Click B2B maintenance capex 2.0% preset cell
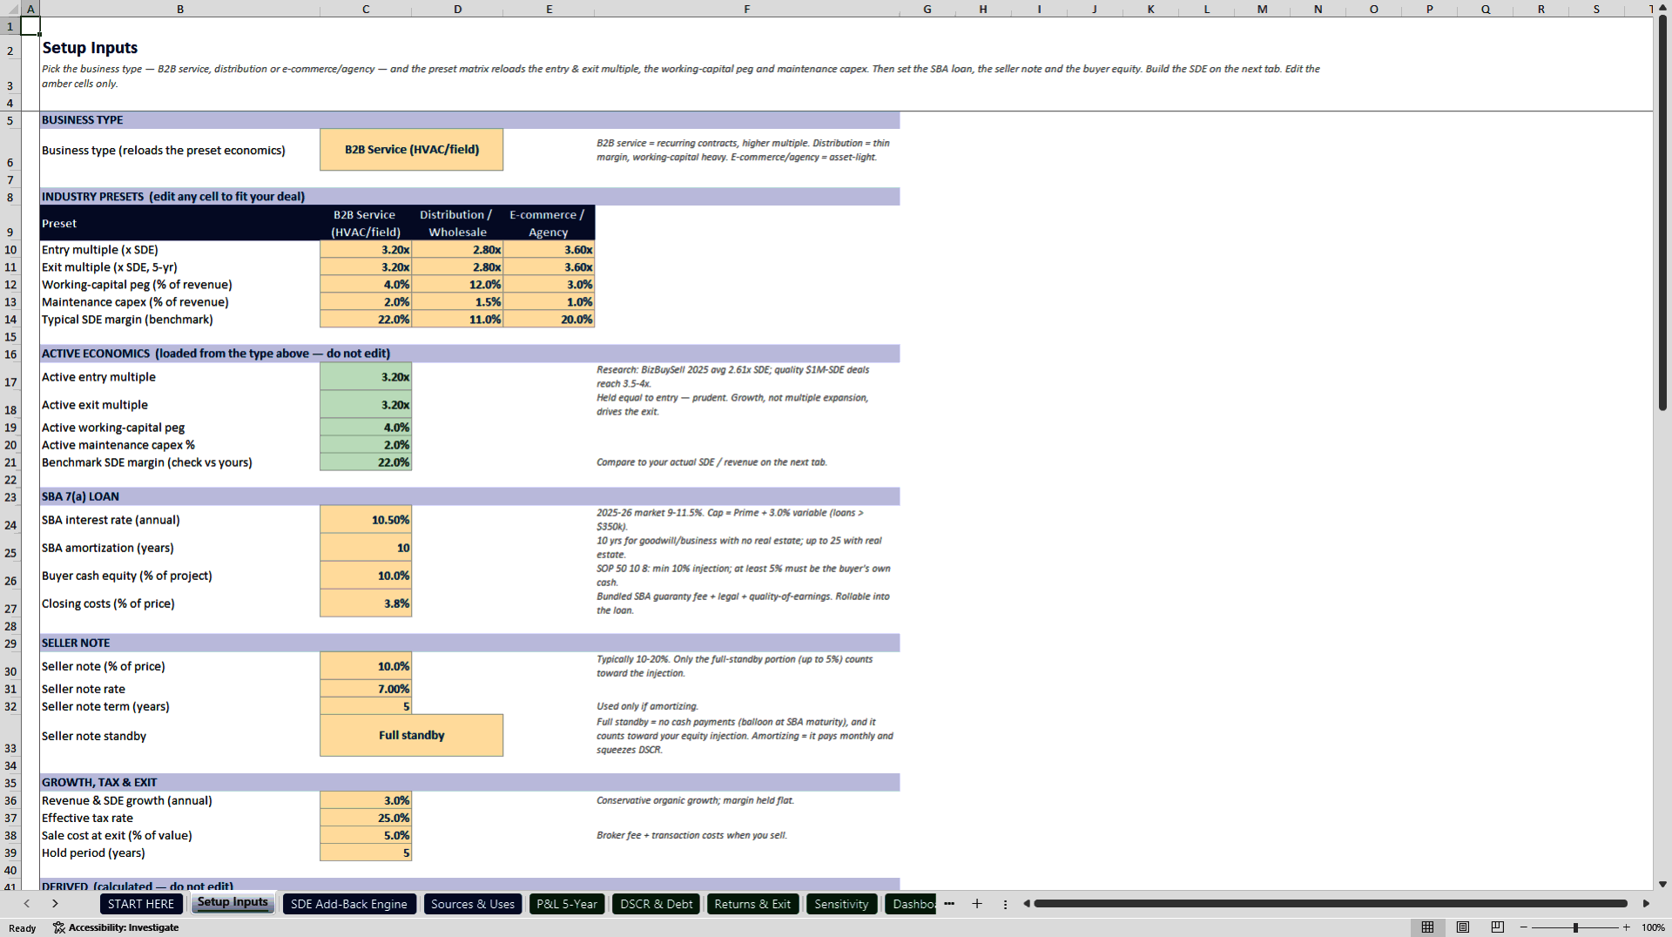The height and width of the screenshot is (937, 1672). 366,302
